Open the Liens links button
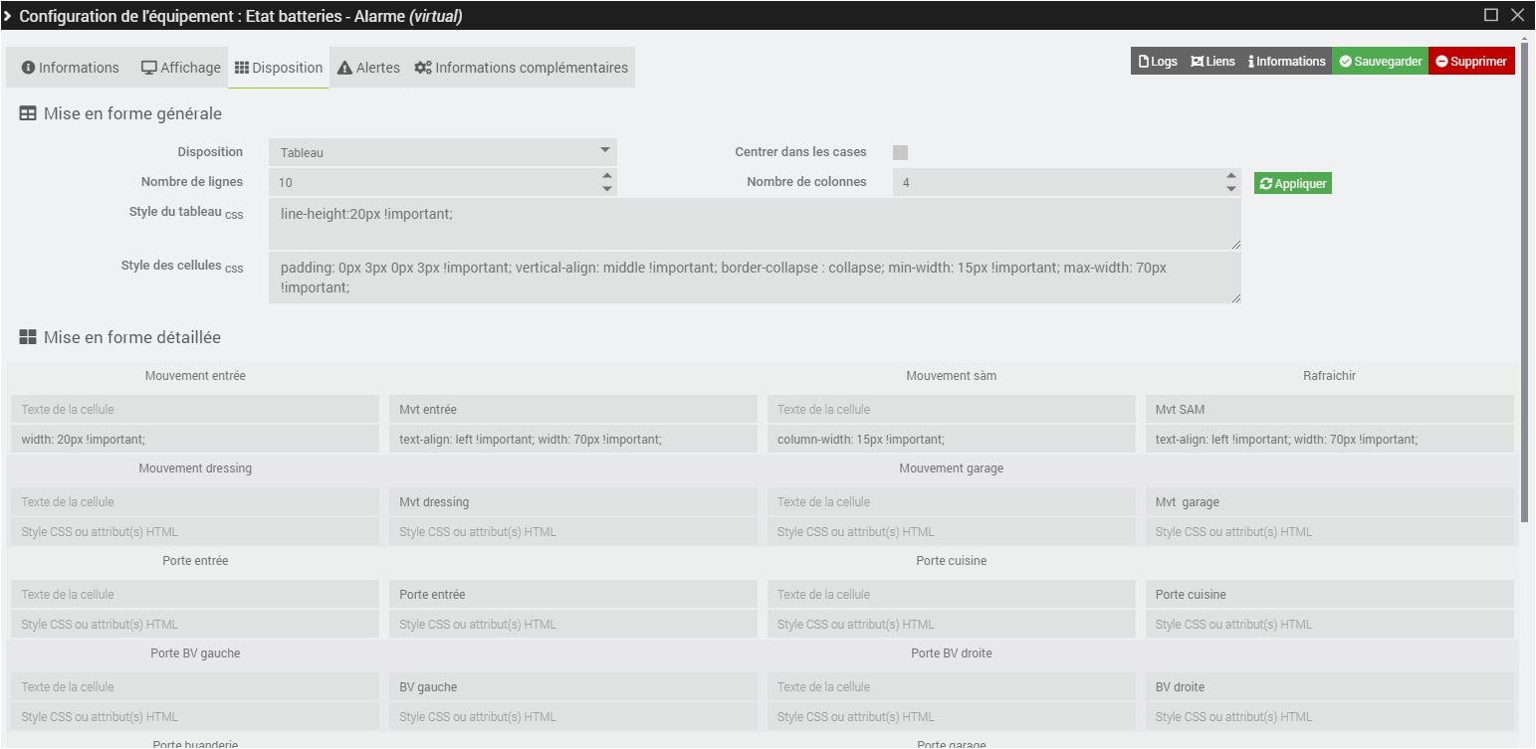 click(x=1211, y=62)
